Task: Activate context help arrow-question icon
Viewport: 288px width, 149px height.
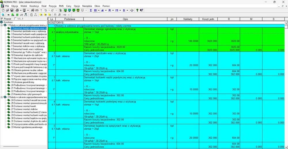Action: (141, 10)
